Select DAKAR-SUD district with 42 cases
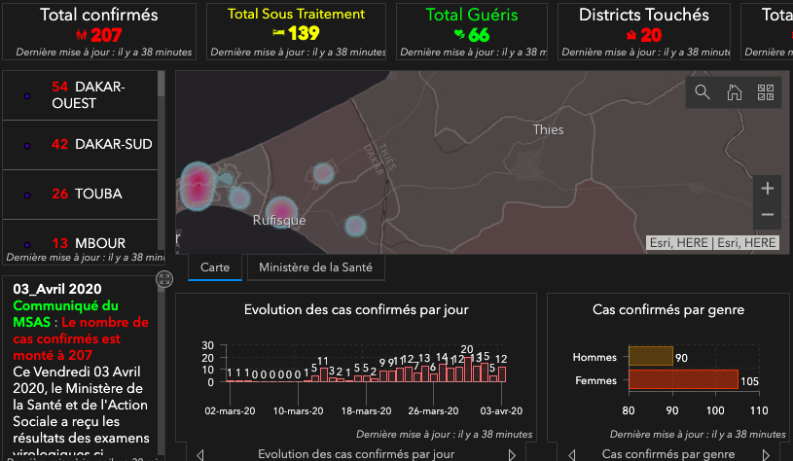The width and height of the screenshot is (793, 461). 81,145
